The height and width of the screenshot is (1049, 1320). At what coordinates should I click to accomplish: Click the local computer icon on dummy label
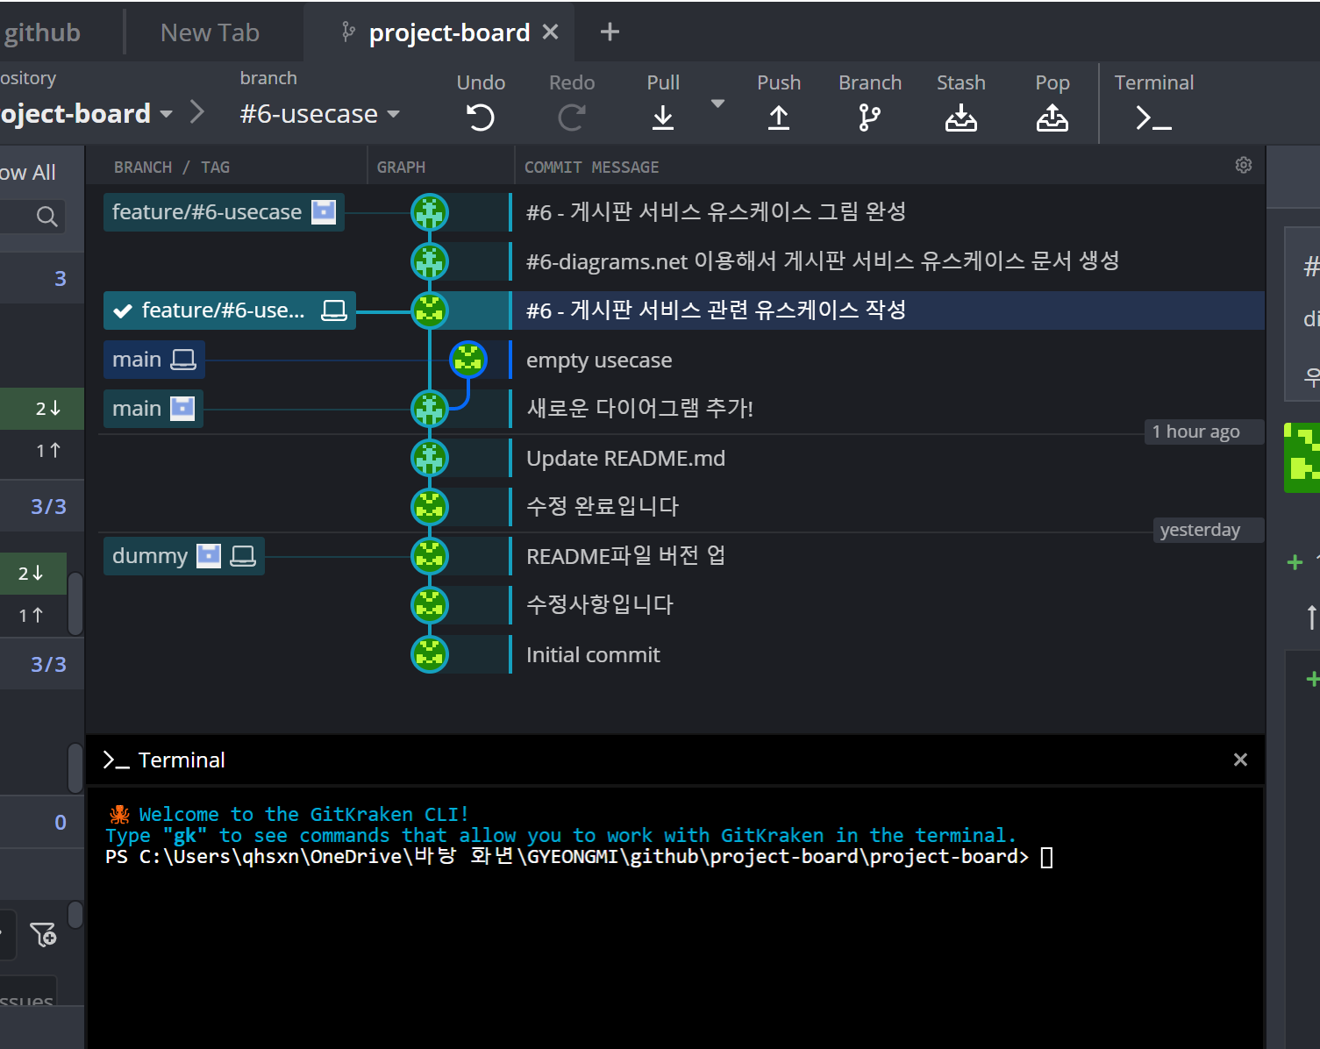(243, 555)
